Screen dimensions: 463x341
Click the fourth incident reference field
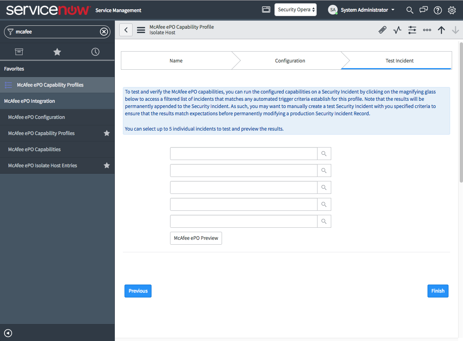coord(244,204)
